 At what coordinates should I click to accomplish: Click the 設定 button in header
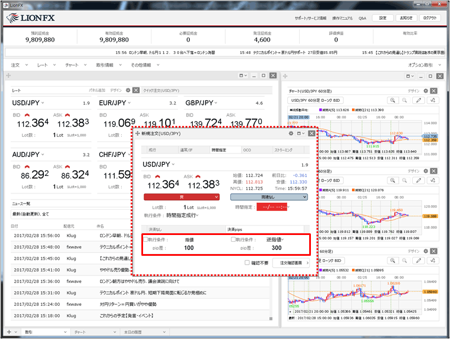(382, 18)
